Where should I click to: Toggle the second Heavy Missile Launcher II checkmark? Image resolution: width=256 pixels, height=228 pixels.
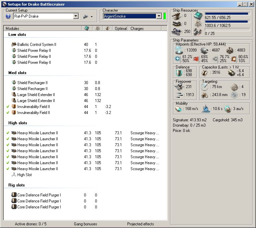(8, 139)
